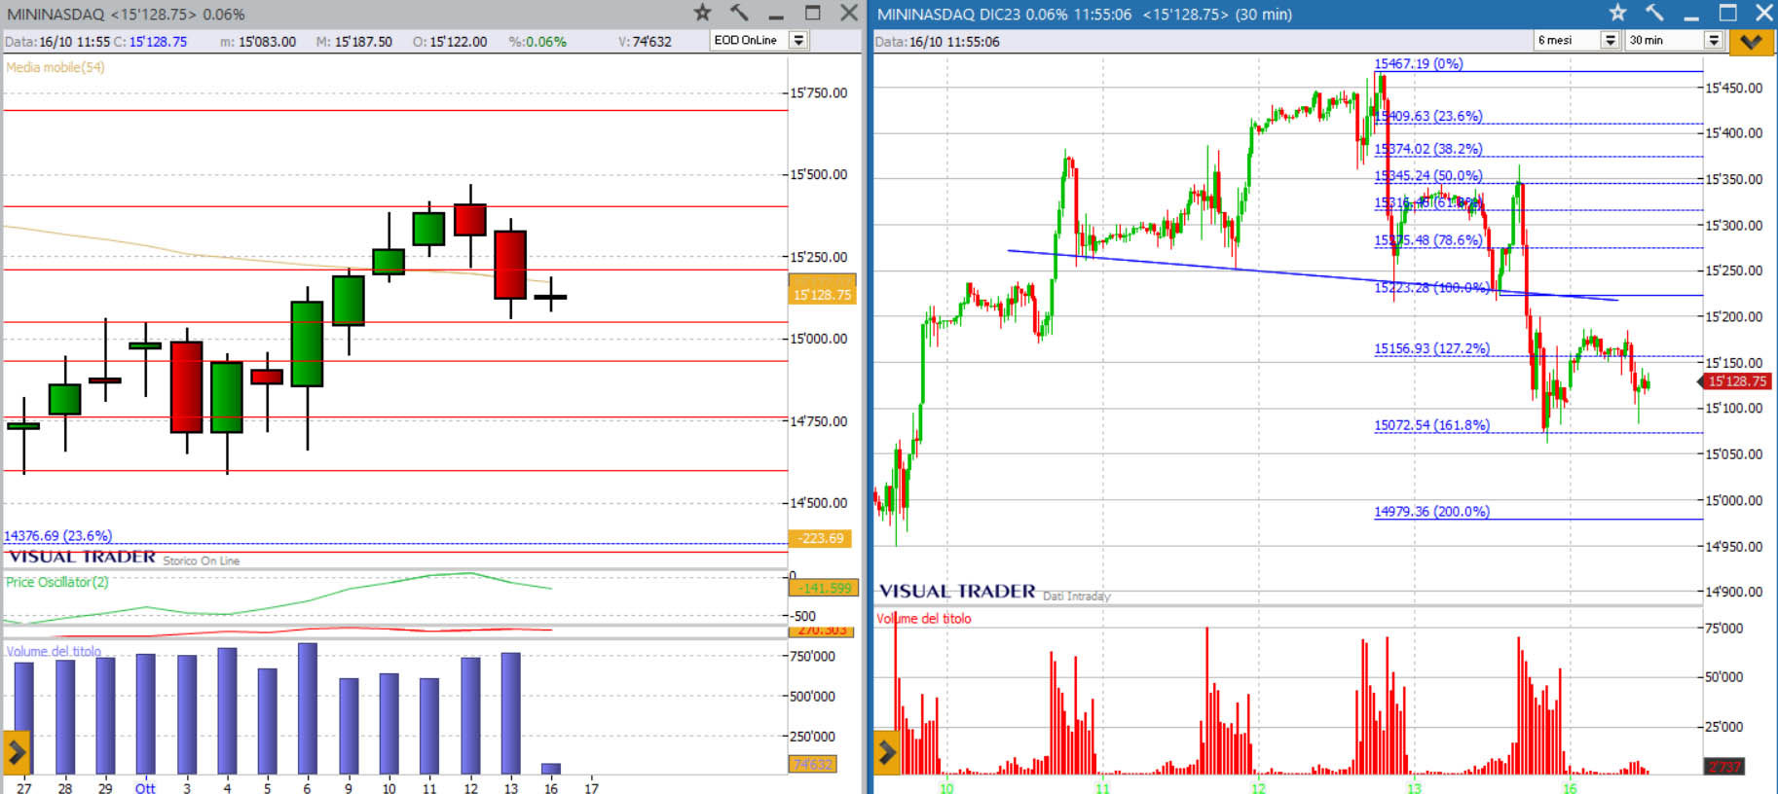
Task: Click the 74'632 volume value tag
Action: click(812, 764)
